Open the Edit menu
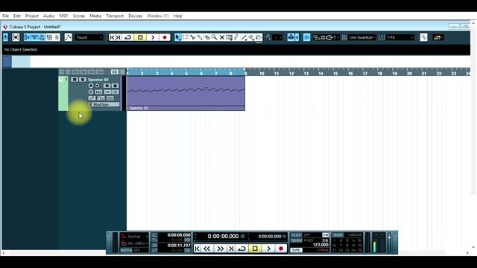This screenshot has width=477, height=268. pyautogui.click(x=17, y=16)
